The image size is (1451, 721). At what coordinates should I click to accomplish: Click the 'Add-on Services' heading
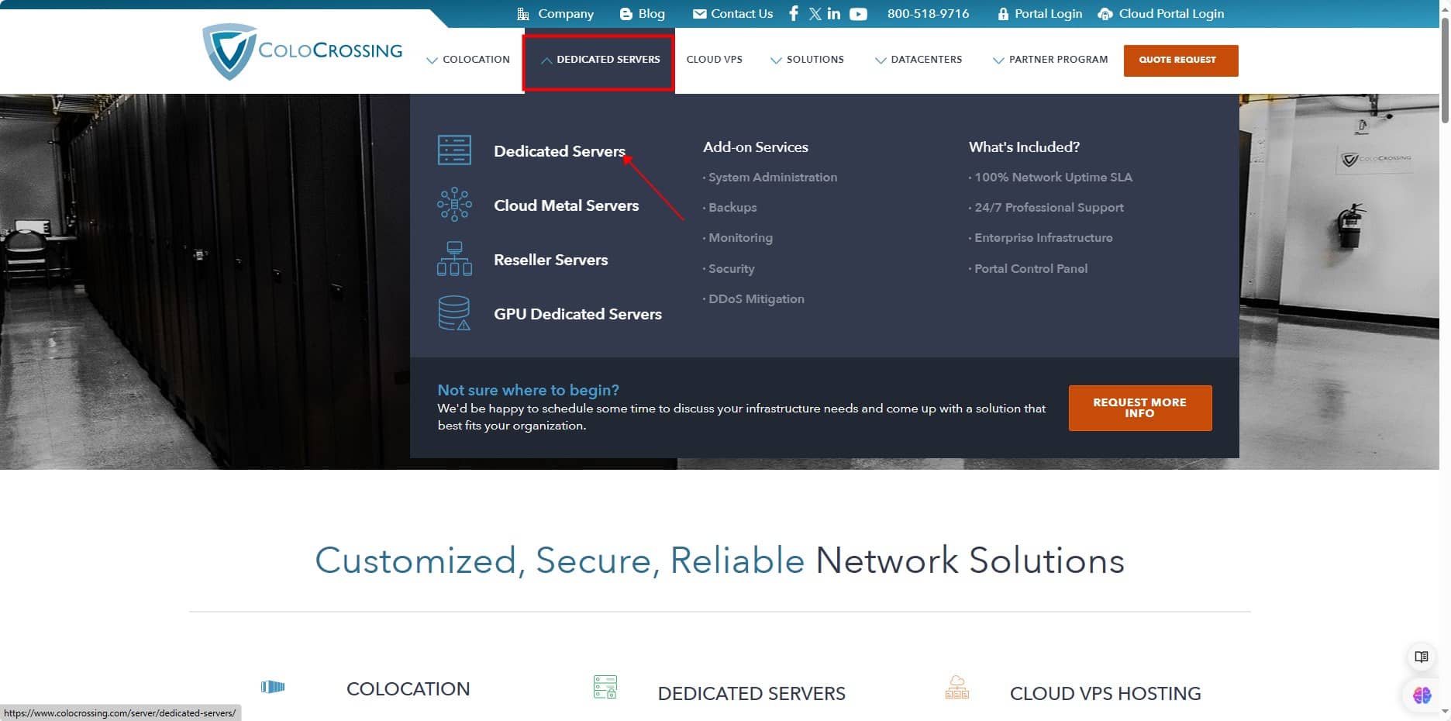coord(755,147)
